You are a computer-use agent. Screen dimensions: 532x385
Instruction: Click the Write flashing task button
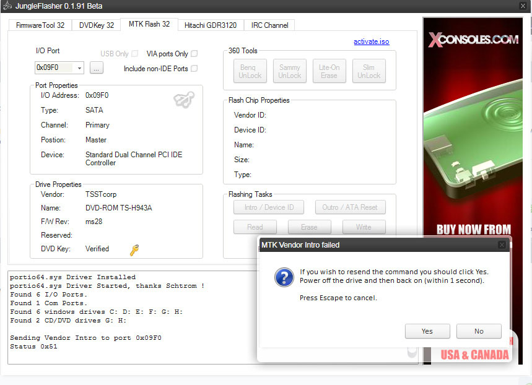364,227
